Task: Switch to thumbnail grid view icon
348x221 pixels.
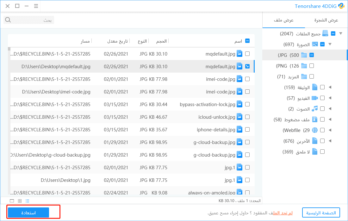Action: pos(20,201)
